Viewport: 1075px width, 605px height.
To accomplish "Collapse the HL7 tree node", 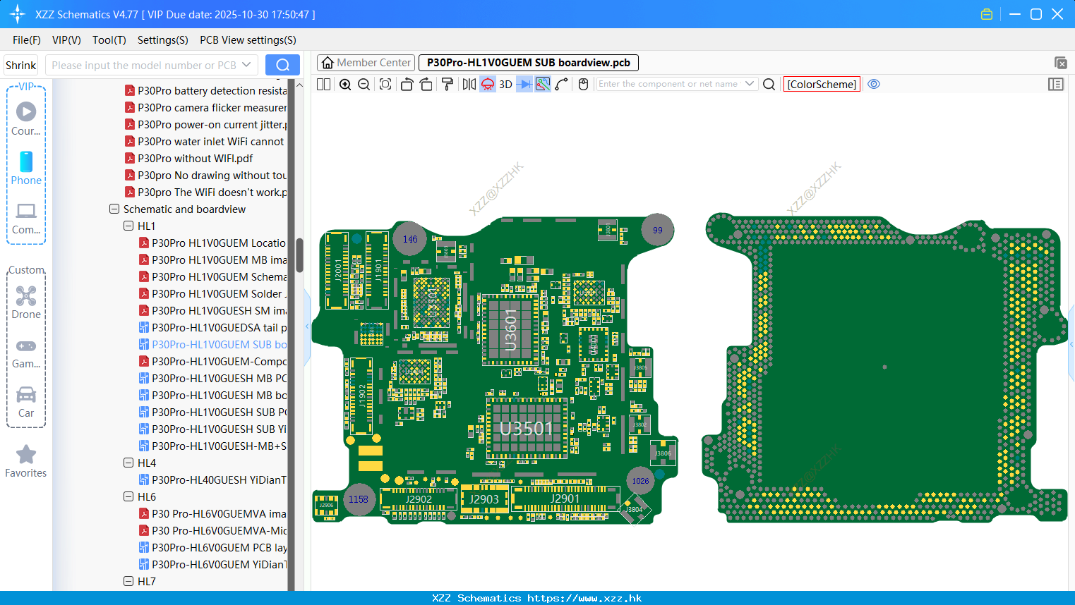I will pos(128,582).
